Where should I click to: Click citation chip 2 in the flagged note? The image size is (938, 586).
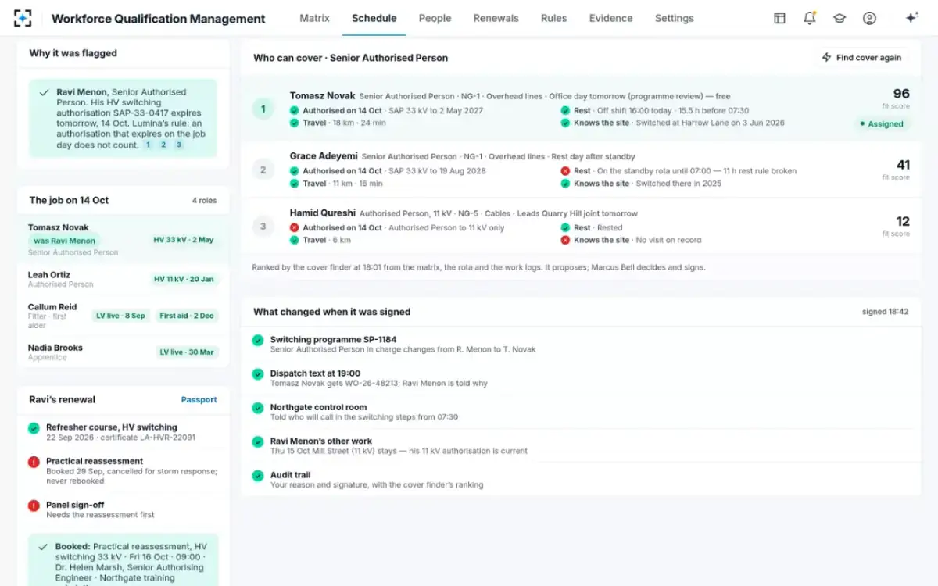[163, 145]
